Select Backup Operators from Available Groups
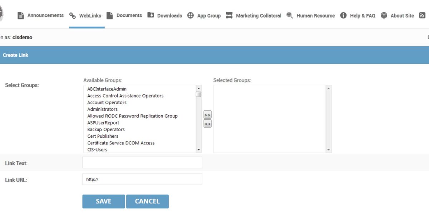This screenshot has height=214, width=429. click(106, 129)
